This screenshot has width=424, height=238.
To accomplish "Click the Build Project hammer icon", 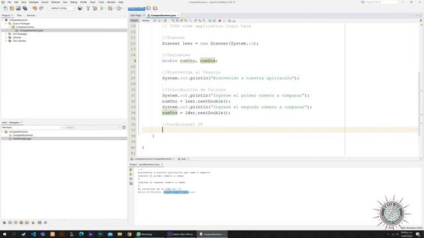I will [88, 9].
